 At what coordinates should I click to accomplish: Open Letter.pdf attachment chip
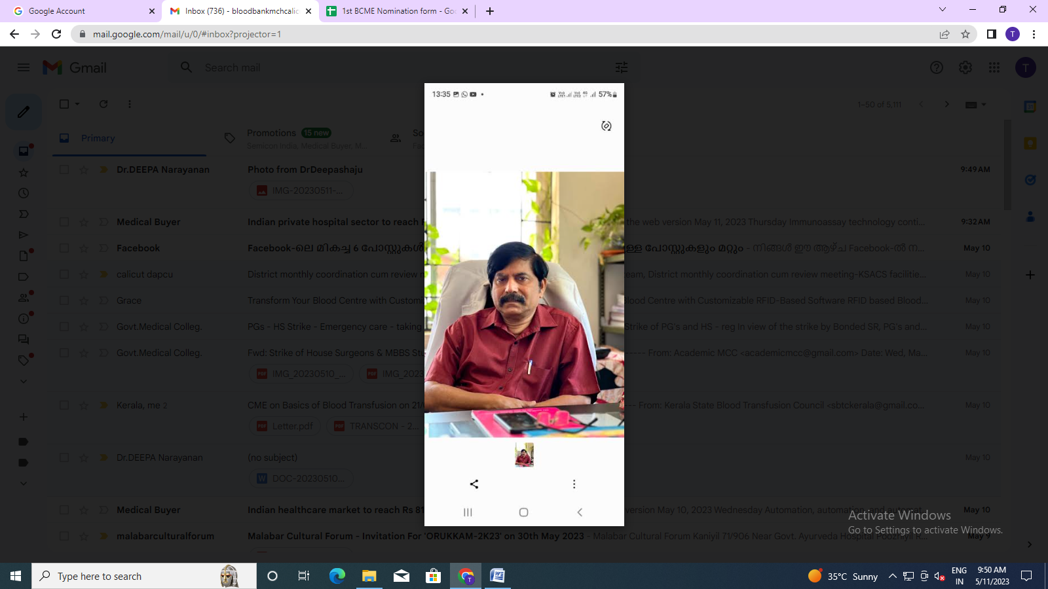285,426
